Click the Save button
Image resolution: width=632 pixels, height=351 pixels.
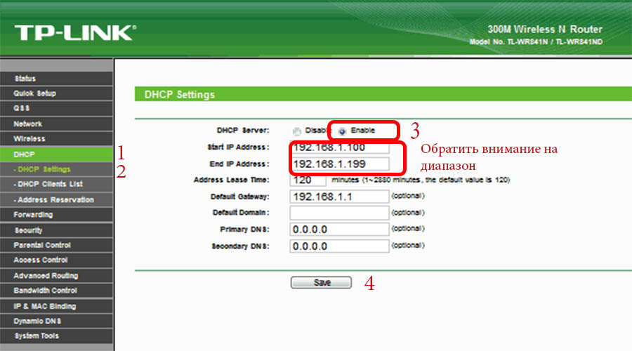pyautogui.click(x=320, y=282)
